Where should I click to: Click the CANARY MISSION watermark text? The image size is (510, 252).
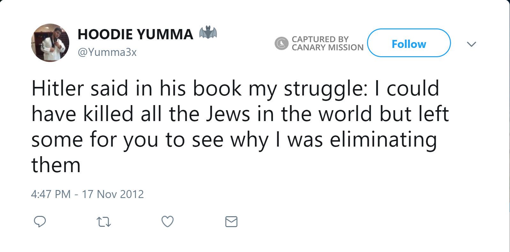pos(327,48)
